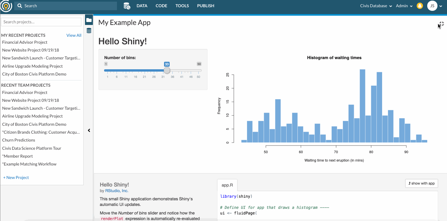Open Airline Upgrade Modeling Project under My Recent
Viewport: 447px width, 221px height.
(x=32, y=66)
